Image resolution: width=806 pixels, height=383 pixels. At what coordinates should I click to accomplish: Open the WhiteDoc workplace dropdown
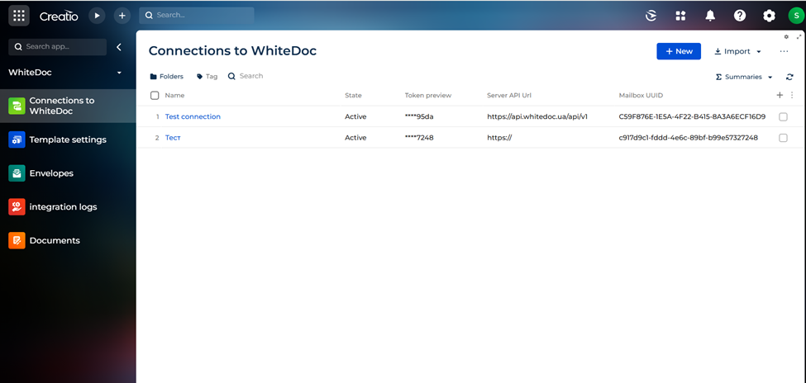(65, 73)
